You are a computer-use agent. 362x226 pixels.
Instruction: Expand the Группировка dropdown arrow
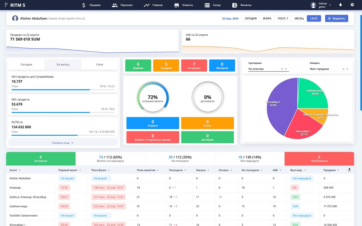click(x=286, y=69)
